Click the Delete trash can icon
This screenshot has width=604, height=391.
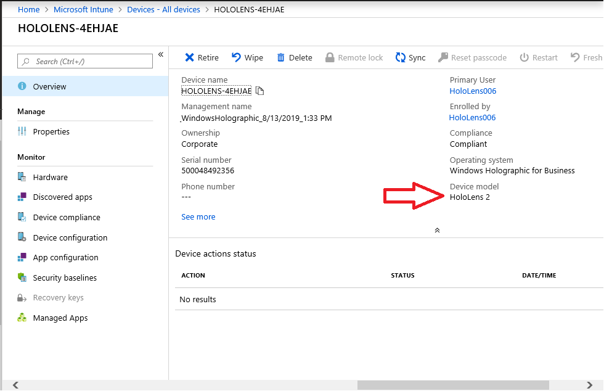coord(281,57)
